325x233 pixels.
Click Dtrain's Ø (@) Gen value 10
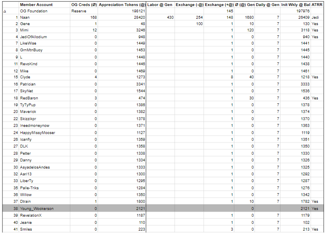click(x=252, y=202)
